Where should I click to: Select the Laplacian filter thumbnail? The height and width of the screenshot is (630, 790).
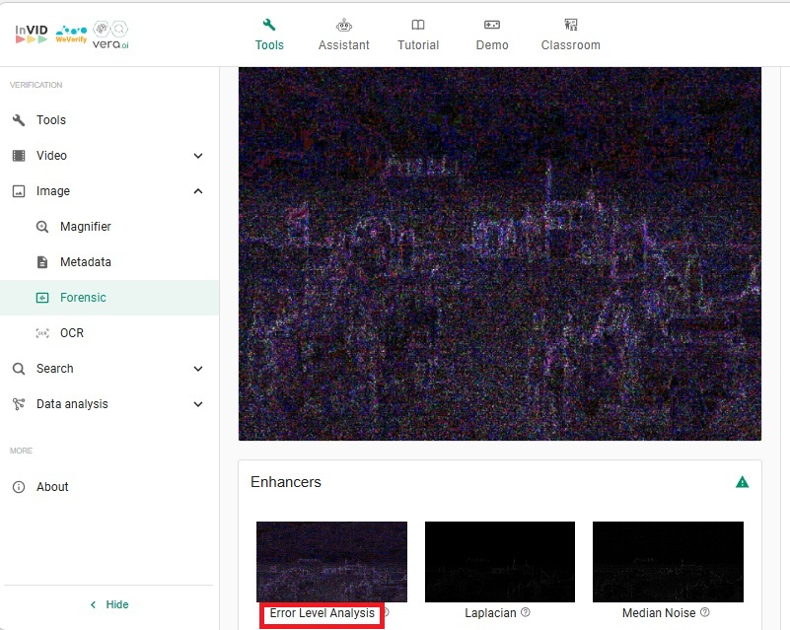499,561
